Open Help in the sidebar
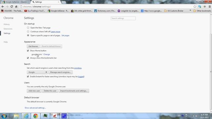 pos(6,42)
